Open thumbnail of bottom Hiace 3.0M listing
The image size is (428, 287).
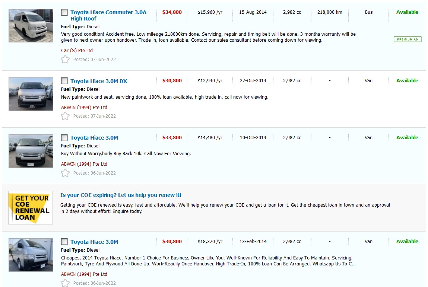tap(31, 255)
